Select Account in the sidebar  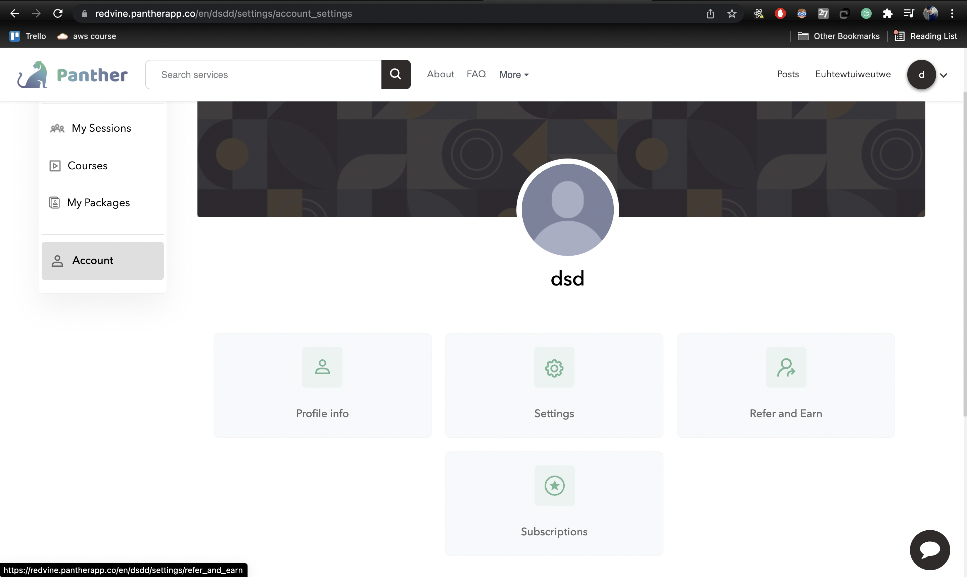tap(103, 261)
